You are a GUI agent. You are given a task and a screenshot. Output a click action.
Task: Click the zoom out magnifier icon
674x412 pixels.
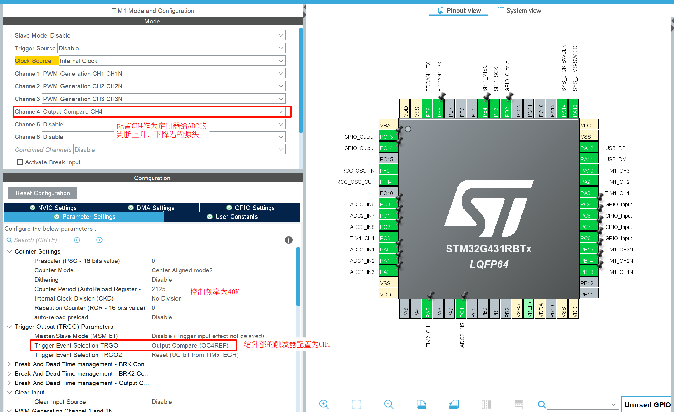point(389,404)
